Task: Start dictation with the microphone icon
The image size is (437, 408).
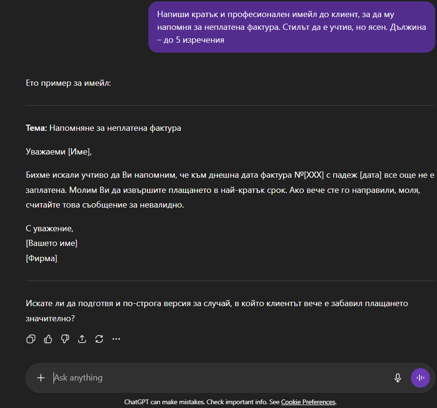Action: tap(398, 378)
